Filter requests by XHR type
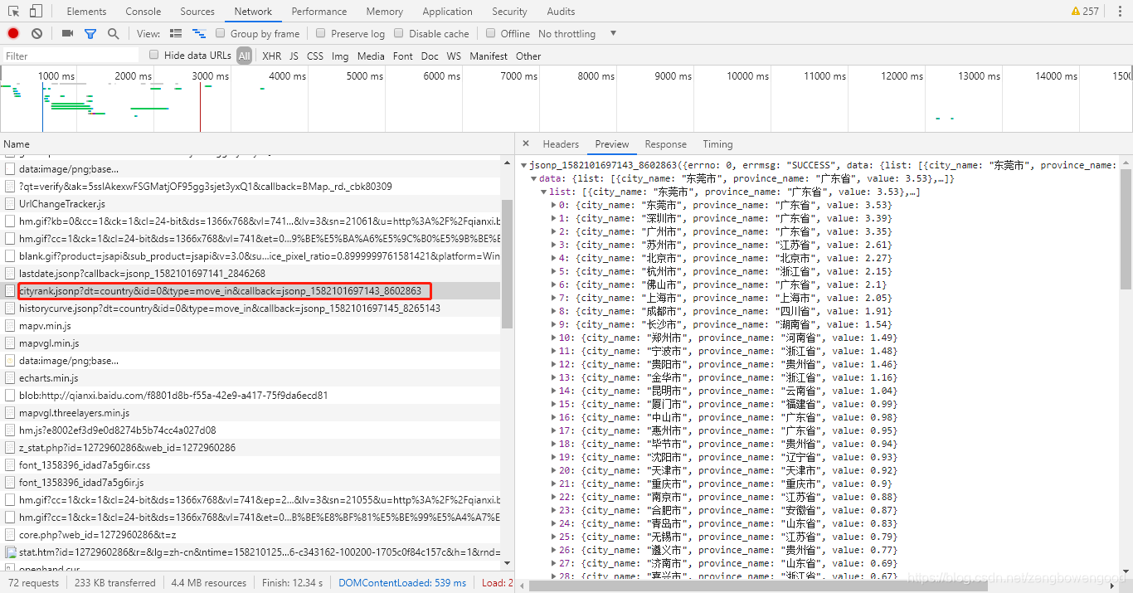This screenshot has width=1133, height=593. (x=272, y=56)
